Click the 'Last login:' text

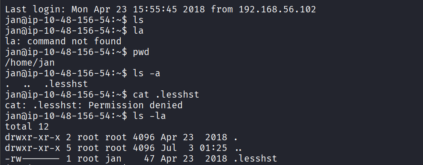tap(36, 9)
